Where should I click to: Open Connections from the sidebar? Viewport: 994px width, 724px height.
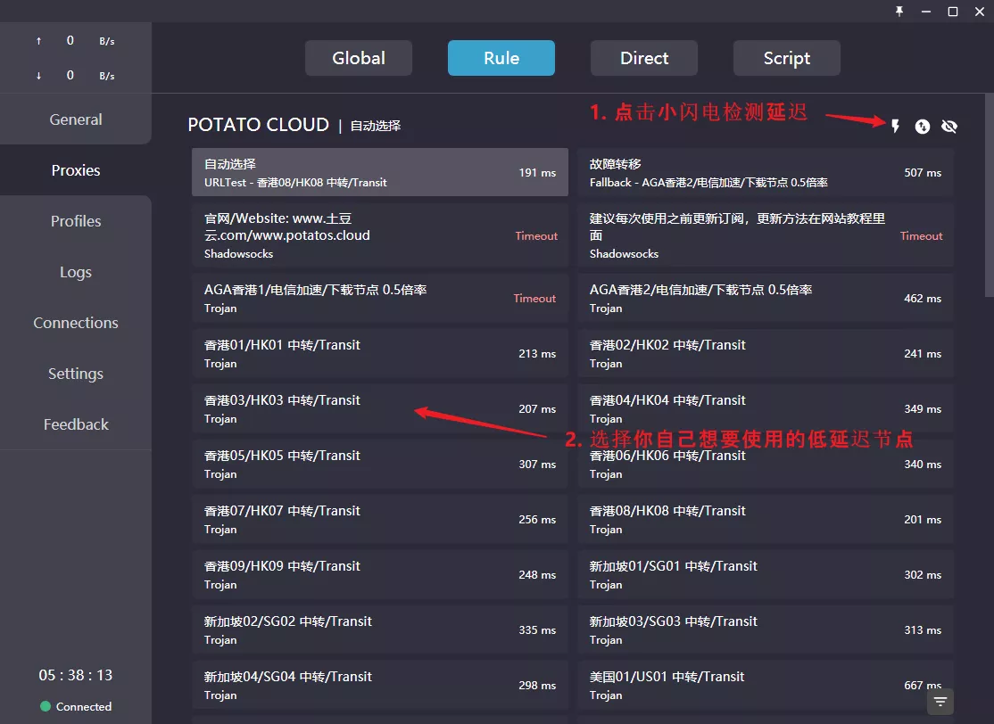coord(75,323)
